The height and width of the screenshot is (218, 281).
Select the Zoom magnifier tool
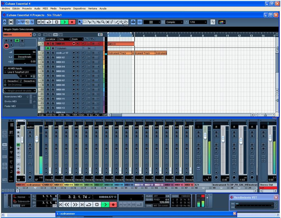pos(103,22)
